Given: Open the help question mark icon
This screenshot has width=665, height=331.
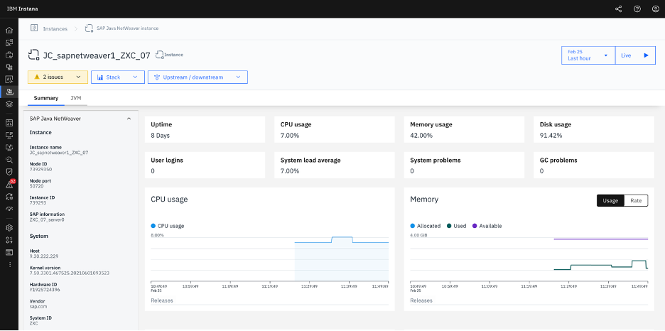Looking at the screenshot, I should pyautogui.click(x=637, y=9).
